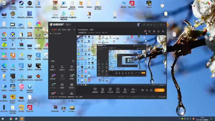Viewport: 215px width, 121px height.
Task: Open the dropdown arrow beside the microphone
Action: (128, 90)
